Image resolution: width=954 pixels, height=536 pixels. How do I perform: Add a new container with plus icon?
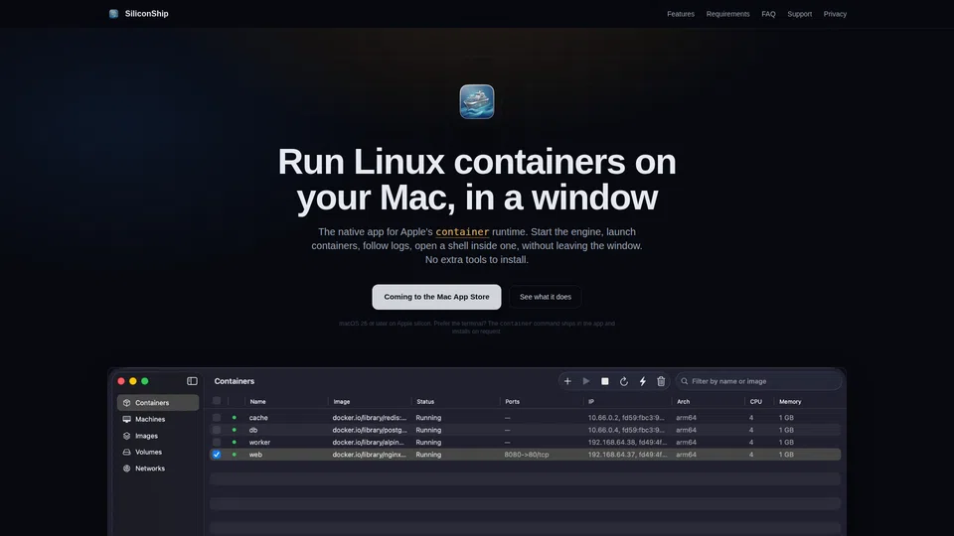[567, 381]
